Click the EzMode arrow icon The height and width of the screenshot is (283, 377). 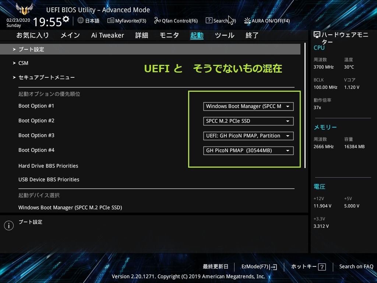(x=274, y=267)
